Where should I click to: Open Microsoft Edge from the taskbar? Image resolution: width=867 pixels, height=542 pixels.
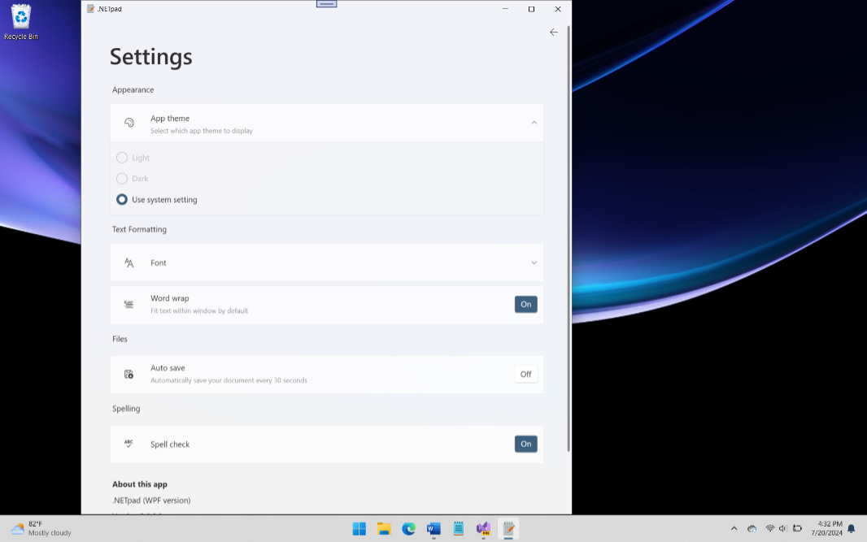tap(408, 529)
